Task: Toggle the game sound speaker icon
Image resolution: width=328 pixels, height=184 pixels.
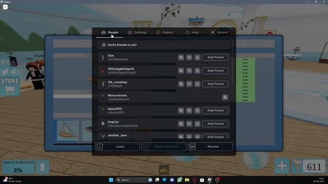Action: (x=15, y=72)
